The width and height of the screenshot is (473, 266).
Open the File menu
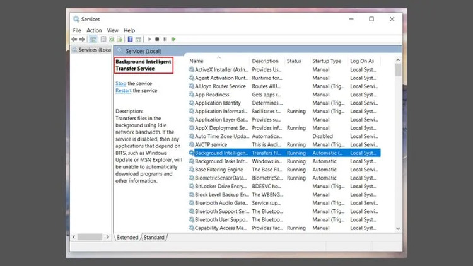[x=77, y=30]
